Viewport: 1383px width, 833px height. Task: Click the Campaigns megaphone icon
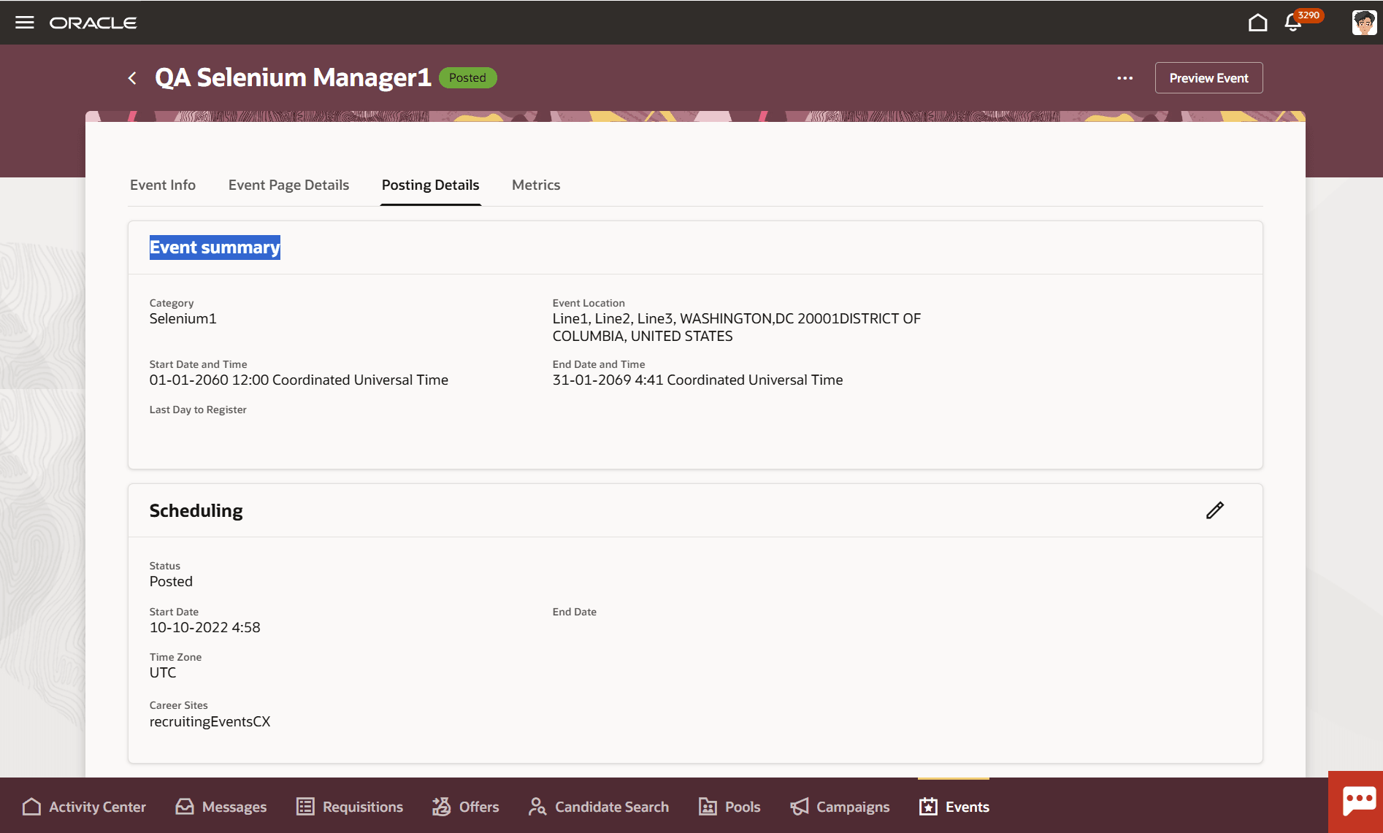point(800,807)
